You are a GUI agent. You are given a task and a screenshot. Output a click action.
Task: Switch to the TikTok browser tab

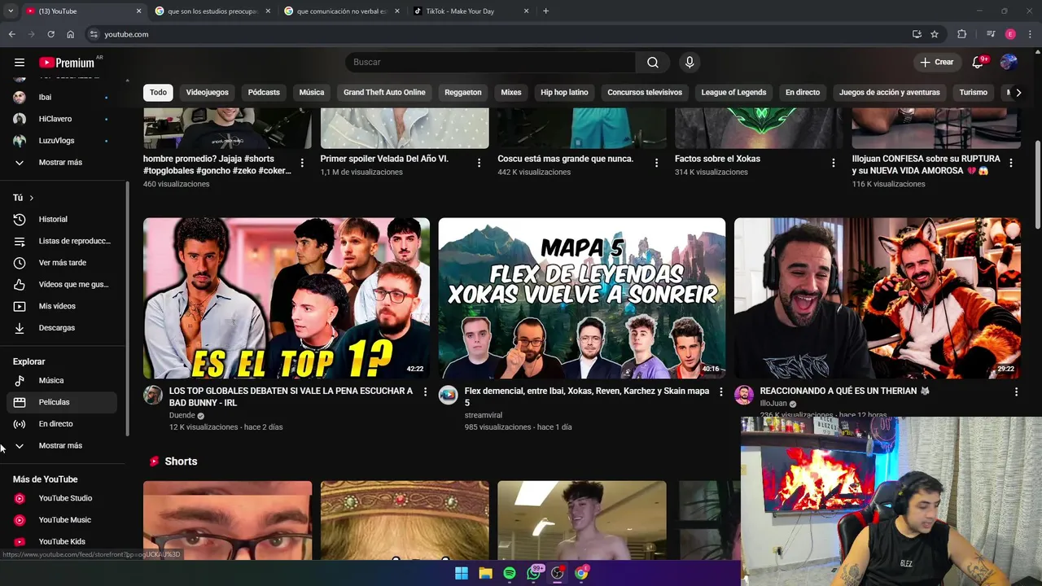point(471,11)
